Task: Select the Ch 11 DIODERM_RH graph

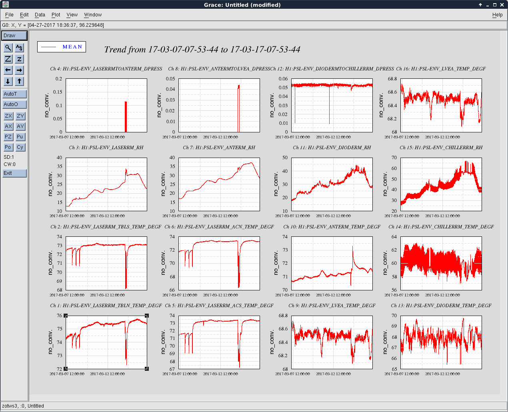Action: pos(332,184)
